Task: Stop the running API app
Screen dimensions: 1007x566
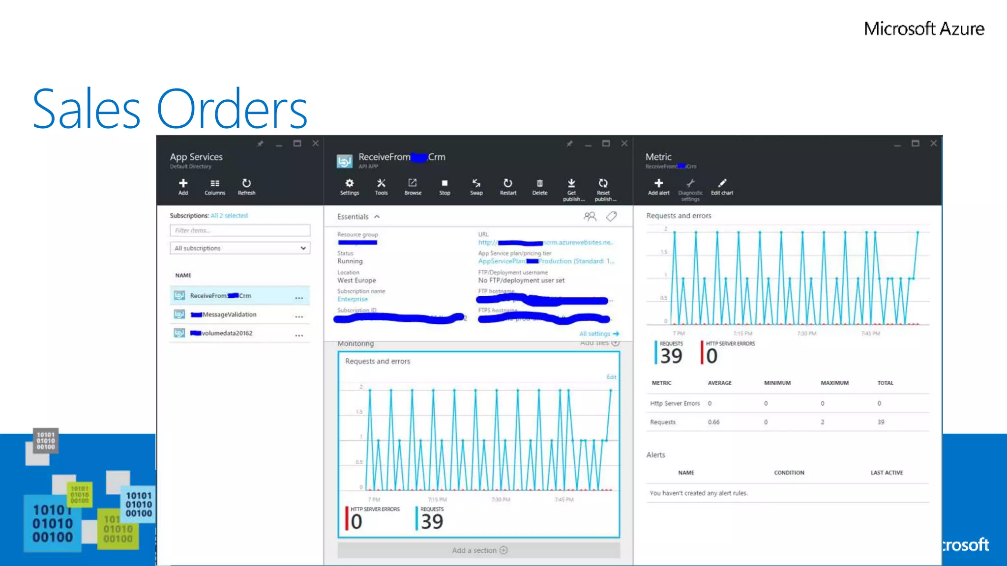Action: point(444,186)
